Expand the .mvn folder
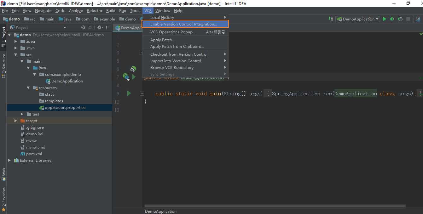The height and width of the screenshot is (214, 423). point(16,48)
